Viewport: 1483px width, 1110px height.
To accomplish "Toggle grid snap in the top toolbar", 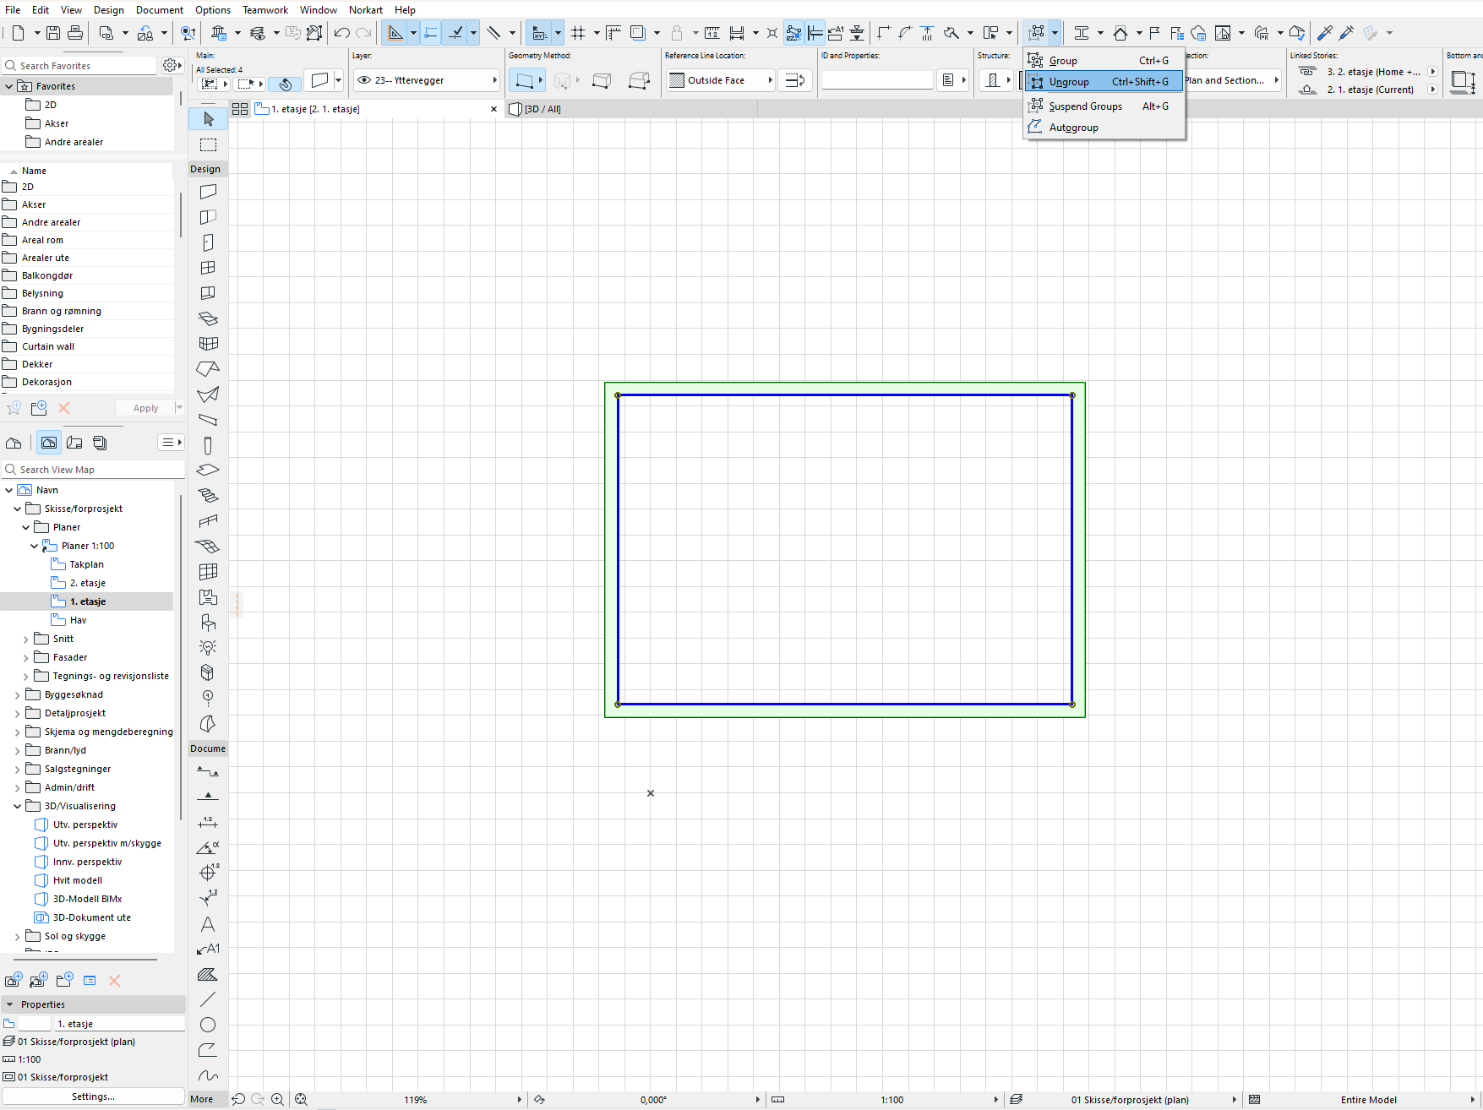I will [x=578, y=33].
